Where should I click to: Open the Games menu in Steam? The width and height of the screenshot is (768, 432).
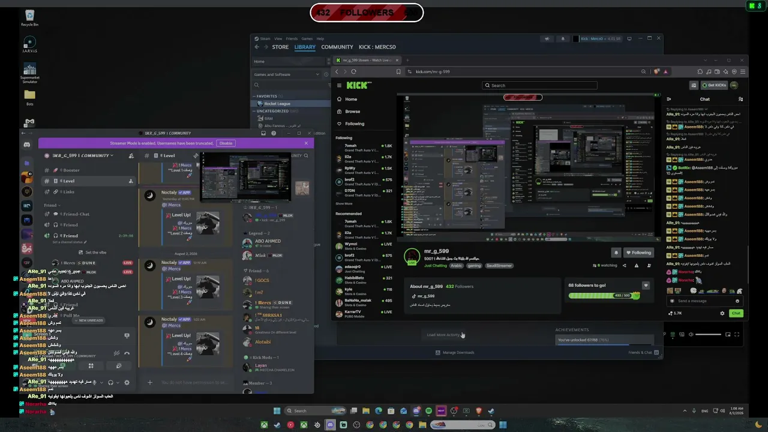[x=307, y=39]
